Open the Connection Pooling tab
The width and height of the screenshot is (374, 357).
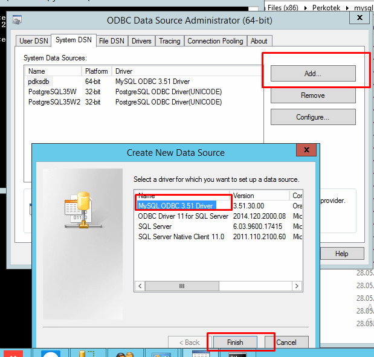pos(215,41)
